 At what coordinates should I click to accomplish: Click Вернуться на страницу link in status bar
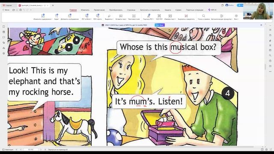click(x=58, y=149)
